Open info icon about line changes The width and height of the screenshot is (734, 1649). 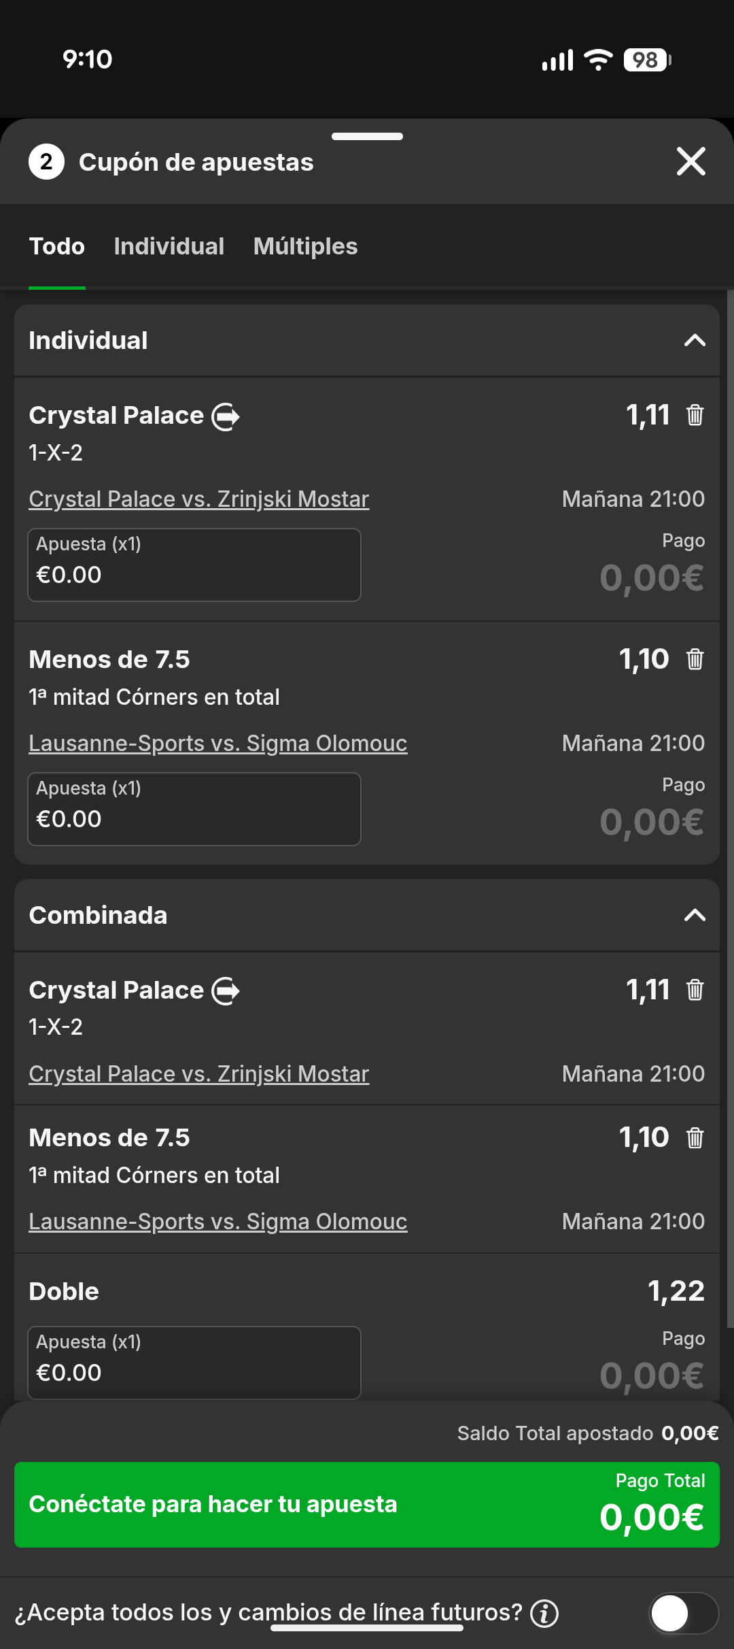point(544,1613)
